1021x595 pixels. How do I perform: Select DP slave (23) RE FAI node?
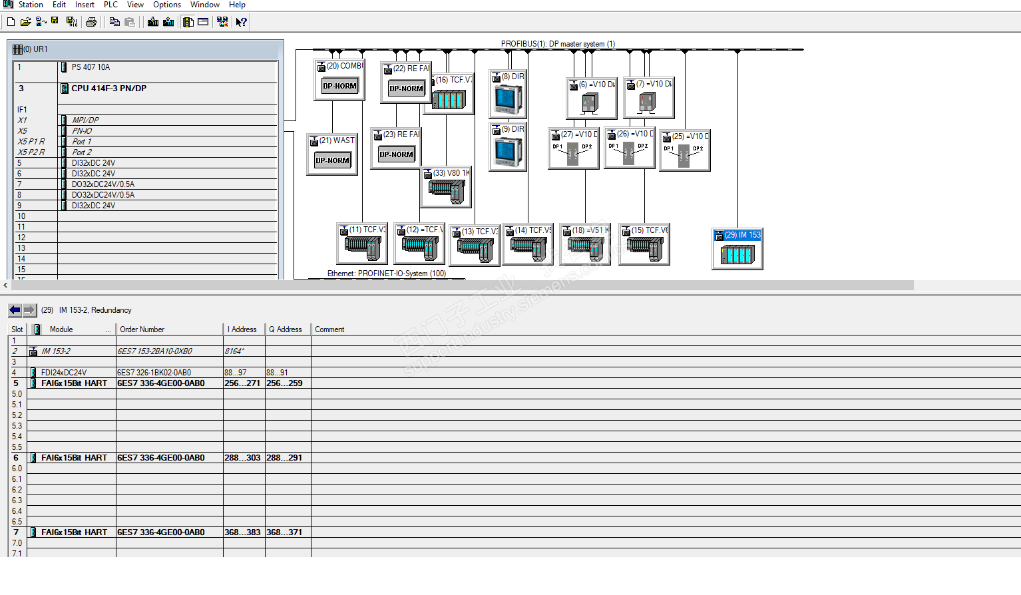click(x=396, y=148)
